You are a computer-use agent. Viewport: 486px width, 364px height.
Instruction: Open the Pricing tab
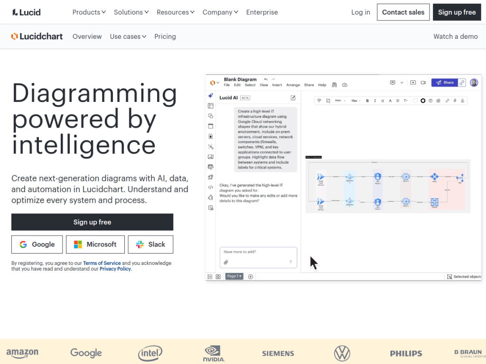click(165, 36)
